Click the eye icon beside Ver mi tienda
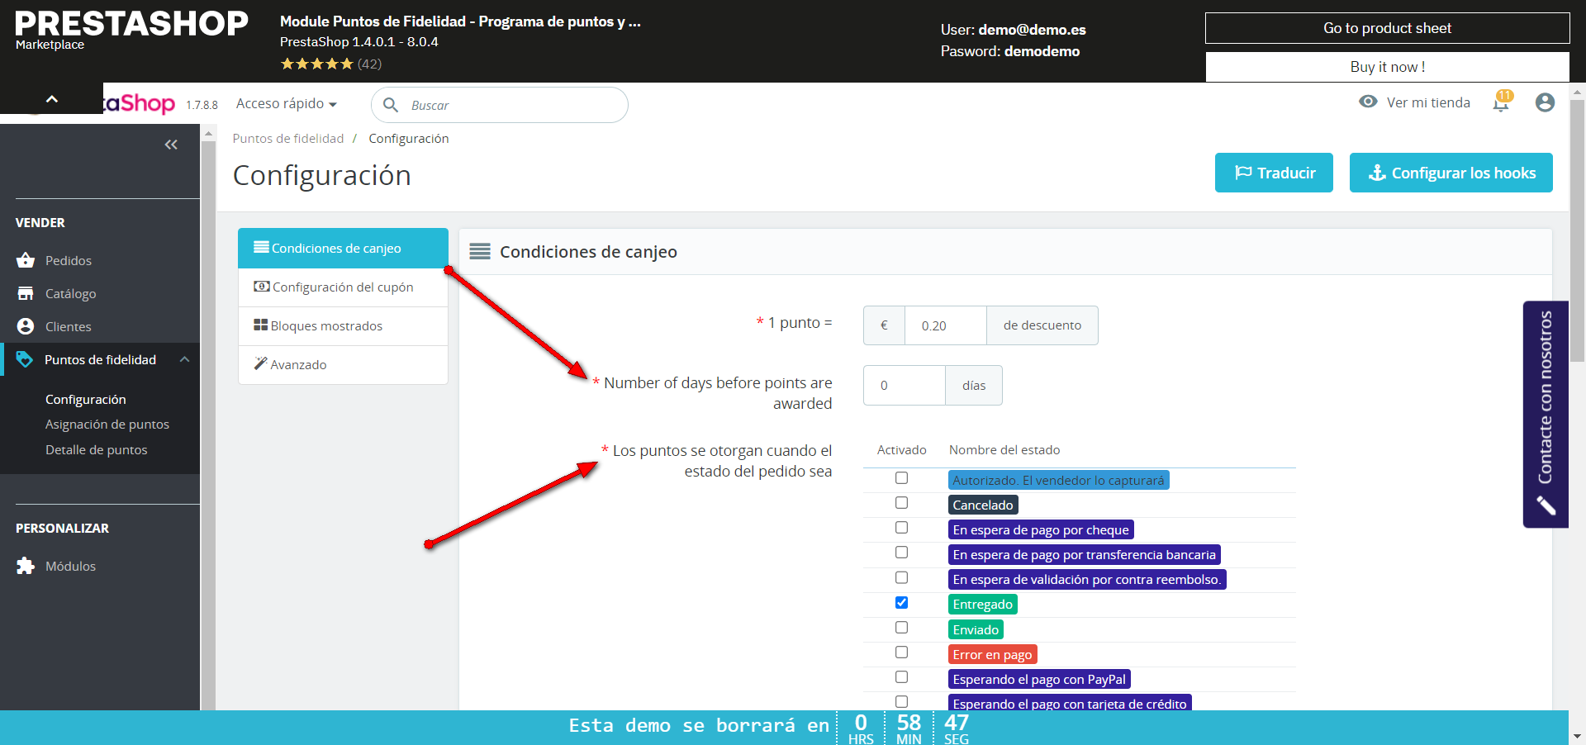 tap(1368, 102)
